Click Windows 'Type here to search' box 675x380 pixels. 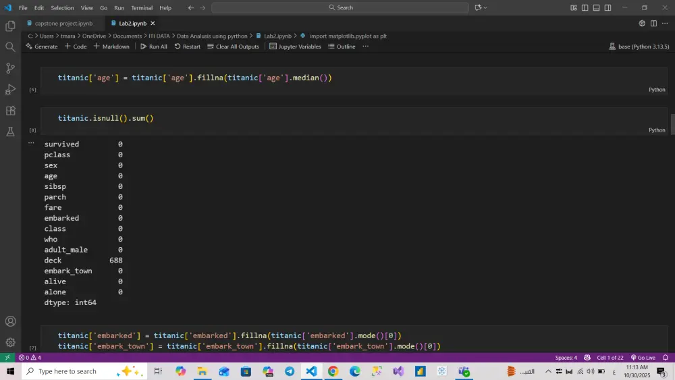point(84,371)
